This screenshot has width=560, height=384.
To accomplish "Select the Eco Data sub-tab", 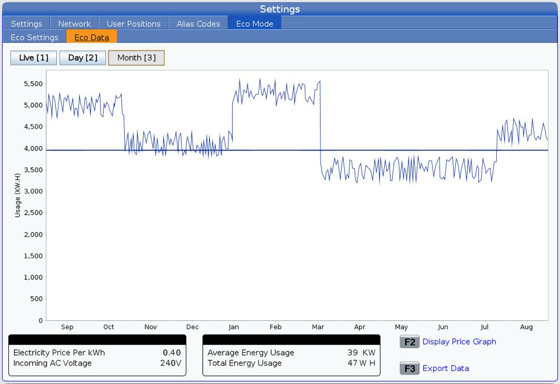I will click(92, 37).
